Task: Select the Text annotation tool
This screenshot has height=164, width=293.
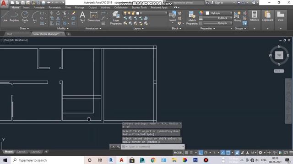Action: (x=82, y=16)
